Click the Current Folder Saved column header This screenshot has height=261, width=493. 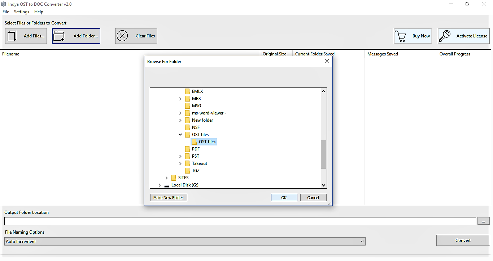coord(315,54)
